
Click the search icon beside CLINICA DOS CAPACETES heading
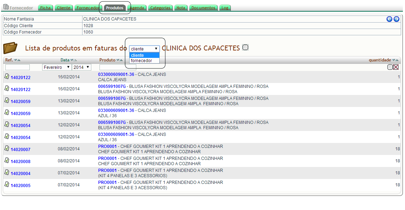pyautogui.click(x=245, y=47)
